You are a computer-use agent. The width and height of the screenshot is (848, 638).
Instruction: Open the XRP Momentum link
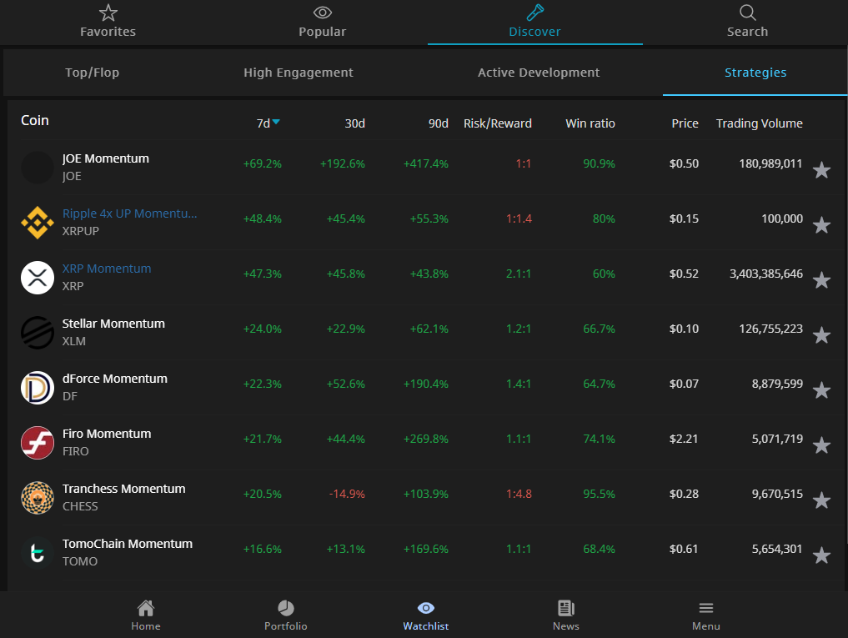pos(107,269)
